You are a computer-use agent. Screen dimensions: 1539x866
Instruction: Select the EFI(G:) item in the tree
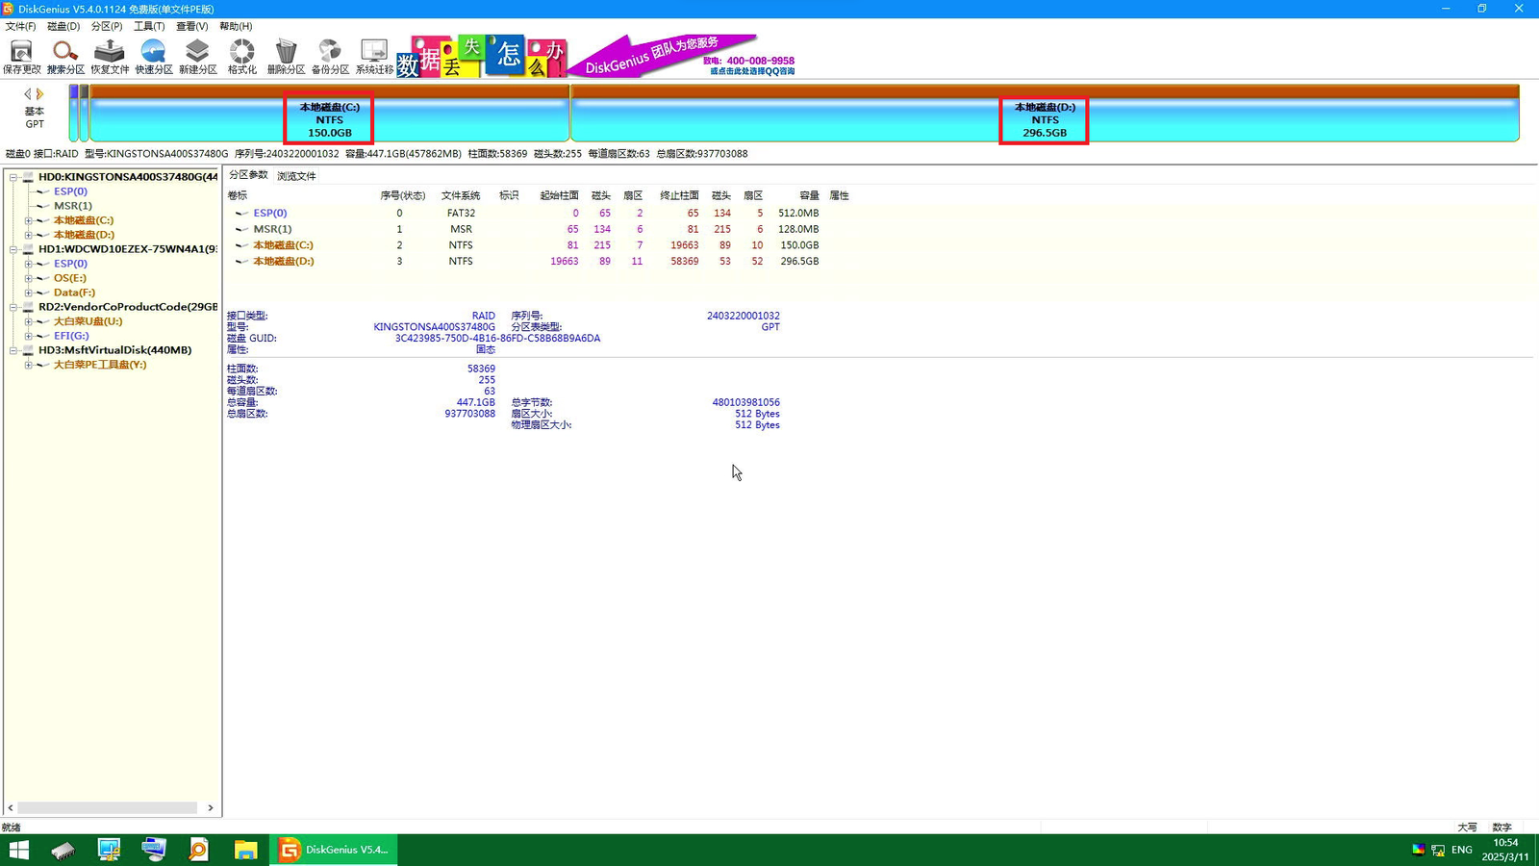71,336
